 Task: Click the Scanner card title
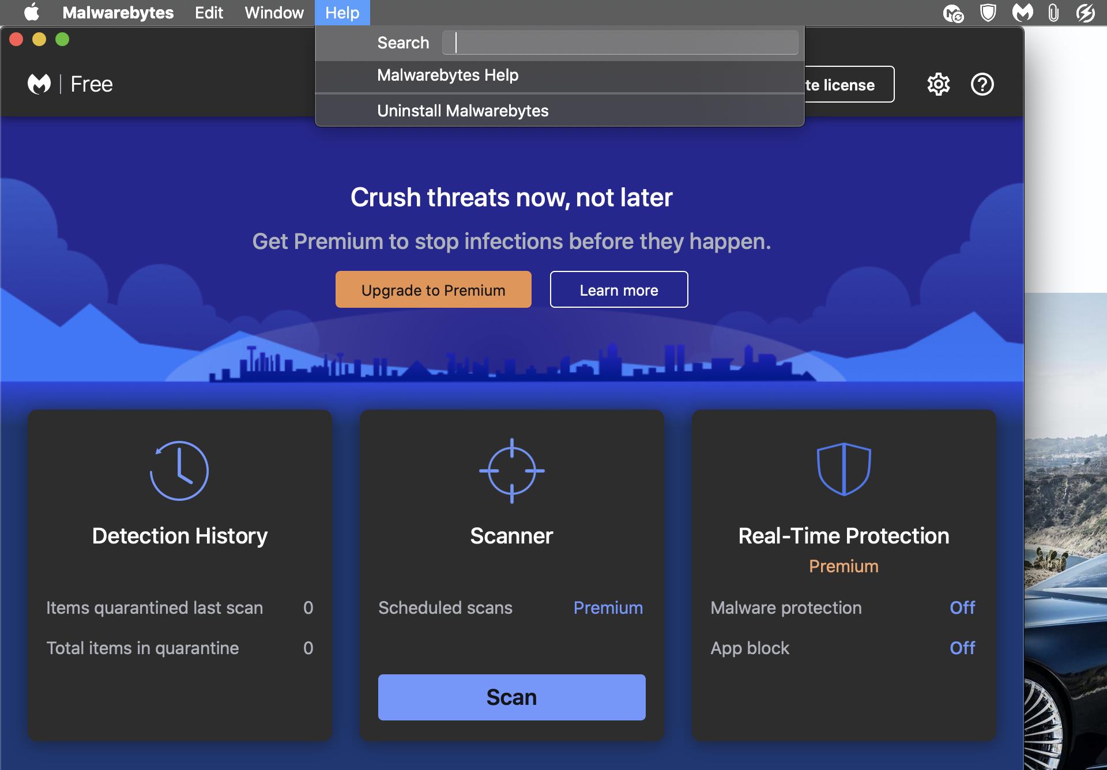click(x=511, y=536)
